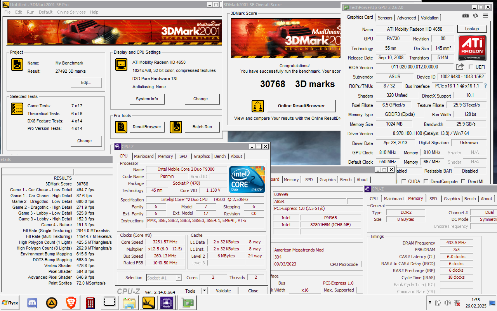Open the Graphics tab in the Memory CPU-Z window
The image size is (497, 311).
click(452, 199)
